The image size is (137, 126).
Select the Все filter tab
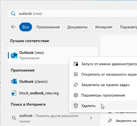26,27
